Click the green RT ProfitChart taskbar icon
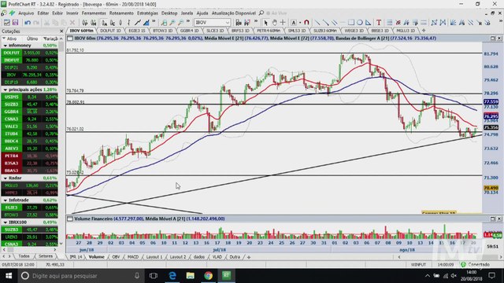504x283 pixels. pyautogui.click(x=226, y=276)
